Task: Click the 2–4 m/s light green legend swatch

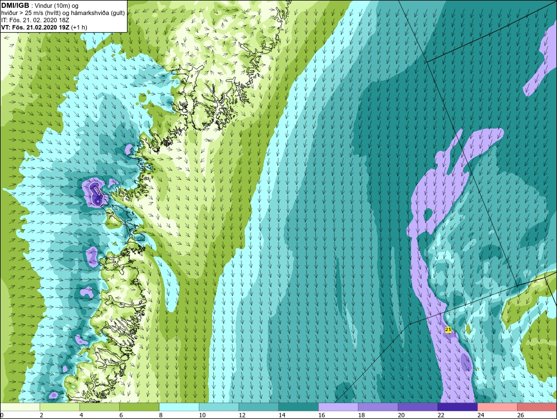Action: (60, 407)
